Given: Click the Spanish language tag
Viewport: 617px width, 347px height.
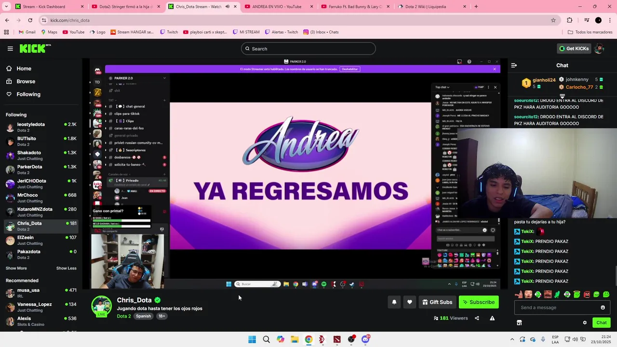Looking at the screenshot, I should coord(143,316).
